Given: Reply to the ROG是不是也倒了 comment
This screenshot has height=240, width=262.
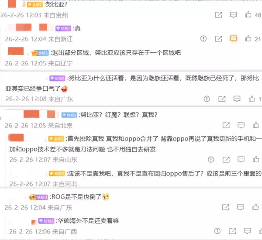Looking at the screenshot, I should tap(241, 207).
